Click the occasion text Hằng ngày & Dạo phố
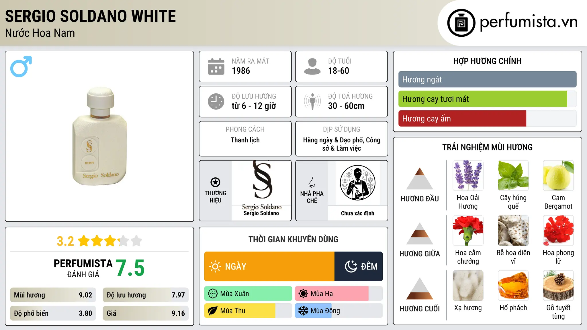 click(x=333, y=140)
